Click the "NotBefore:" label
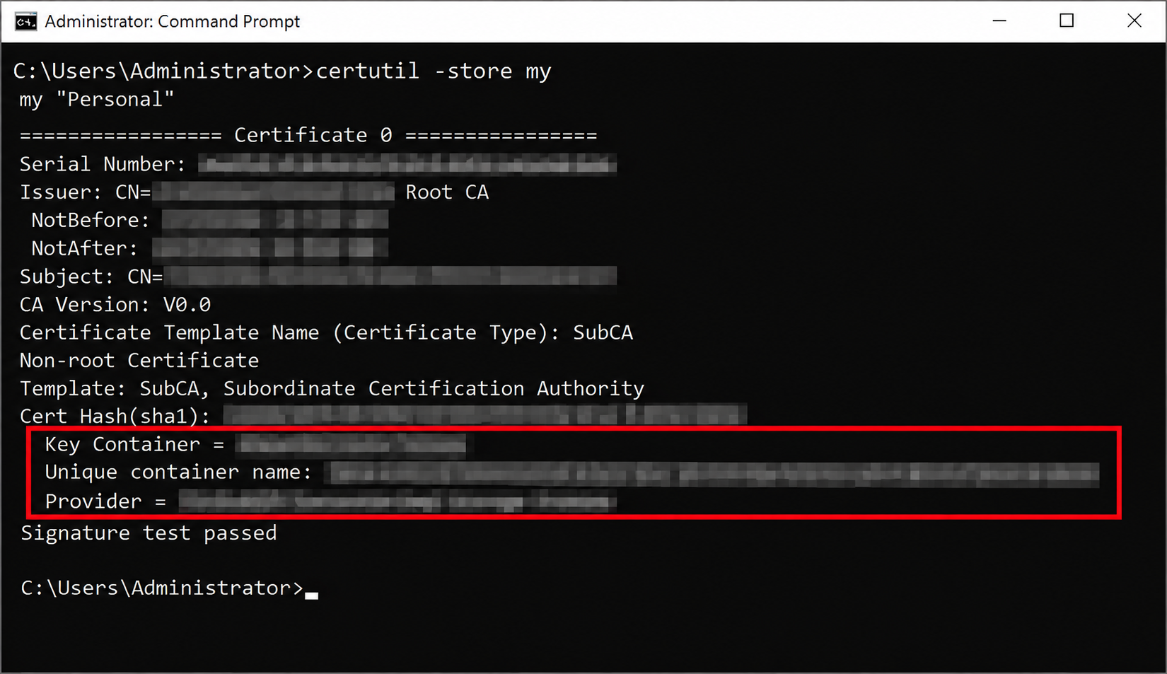 pyautogui.click(x=91, y=221)
